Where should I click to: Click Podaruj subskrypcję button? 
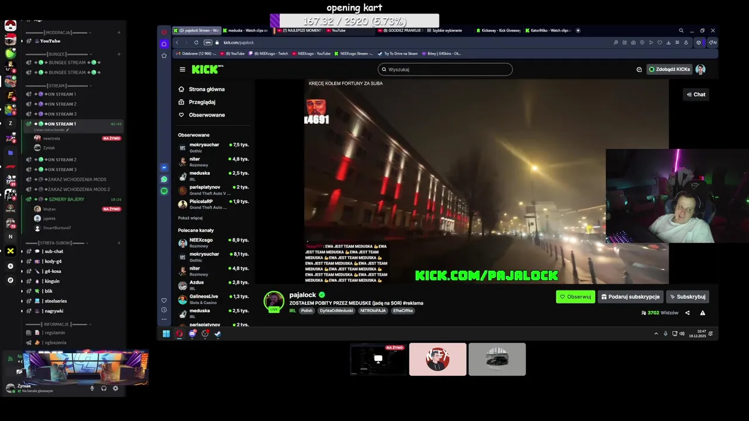point(630,296)
